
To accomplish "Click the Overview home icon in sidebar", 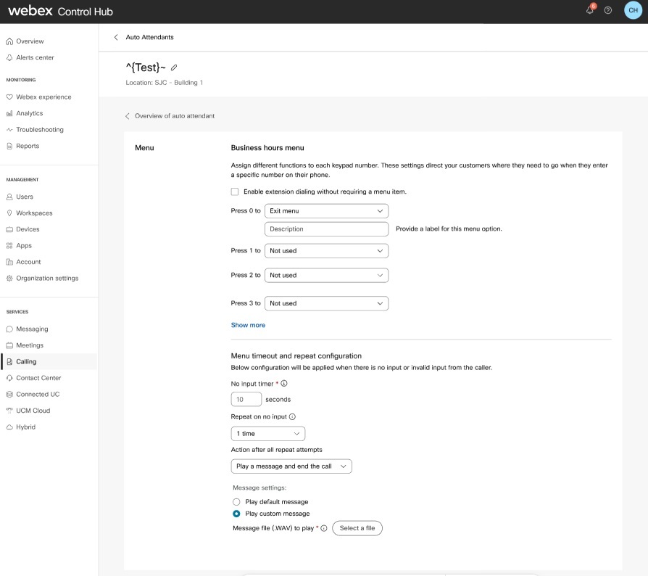I will (x=9, y=41).
